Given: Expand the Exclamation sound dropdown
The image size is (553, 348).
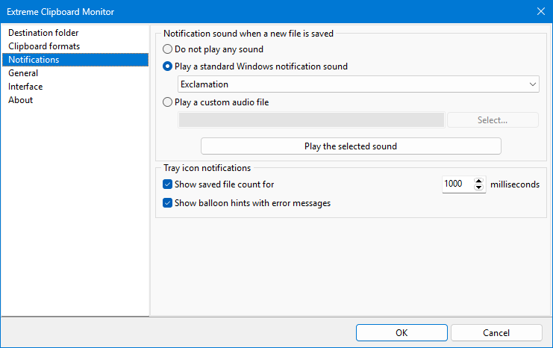Looking at the screenshot, I should [x=358, y=84].
